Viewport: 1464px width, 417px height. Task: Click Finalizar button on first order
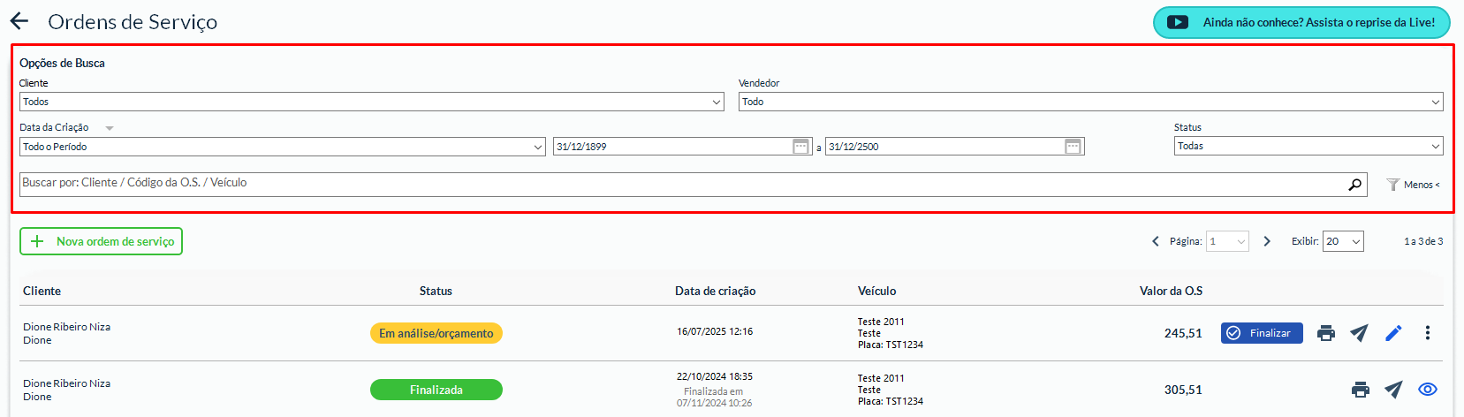[x=1262, y=333]
